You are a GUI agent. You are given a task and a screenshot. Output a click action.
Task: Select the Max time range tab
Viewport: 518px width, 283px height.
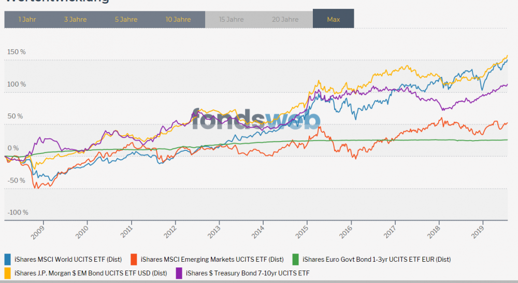point(334,19)
